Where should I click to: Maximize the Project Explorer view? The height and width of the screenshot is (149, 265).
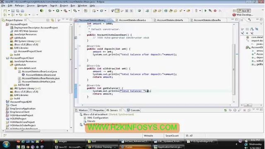71,20
